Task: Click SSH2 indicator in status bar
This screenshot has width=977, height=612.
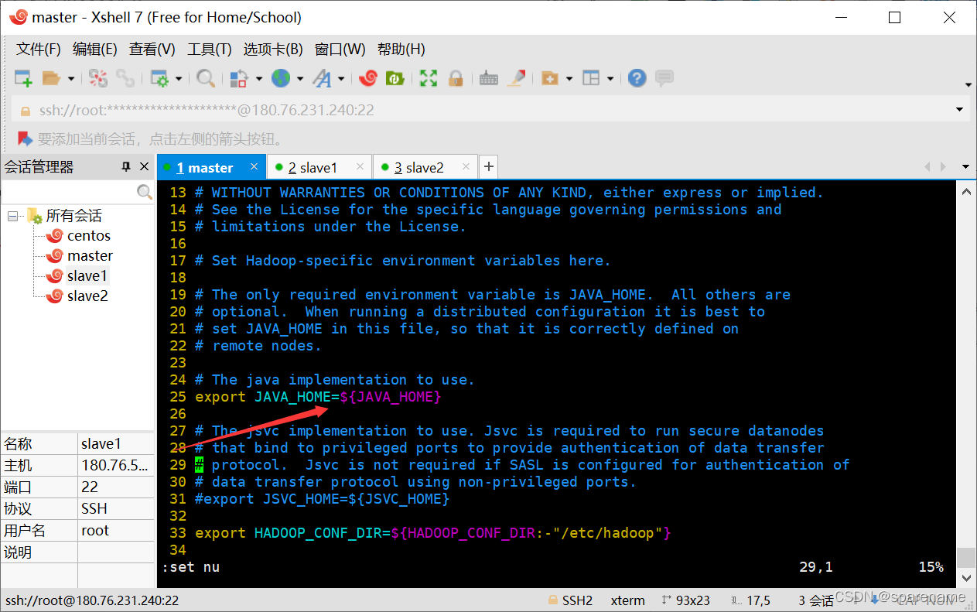Action: (570, 600)
